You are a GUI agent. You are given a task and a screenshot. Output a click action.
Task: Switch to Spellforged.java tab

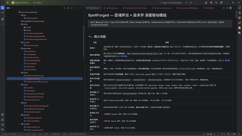pos(111,8)
